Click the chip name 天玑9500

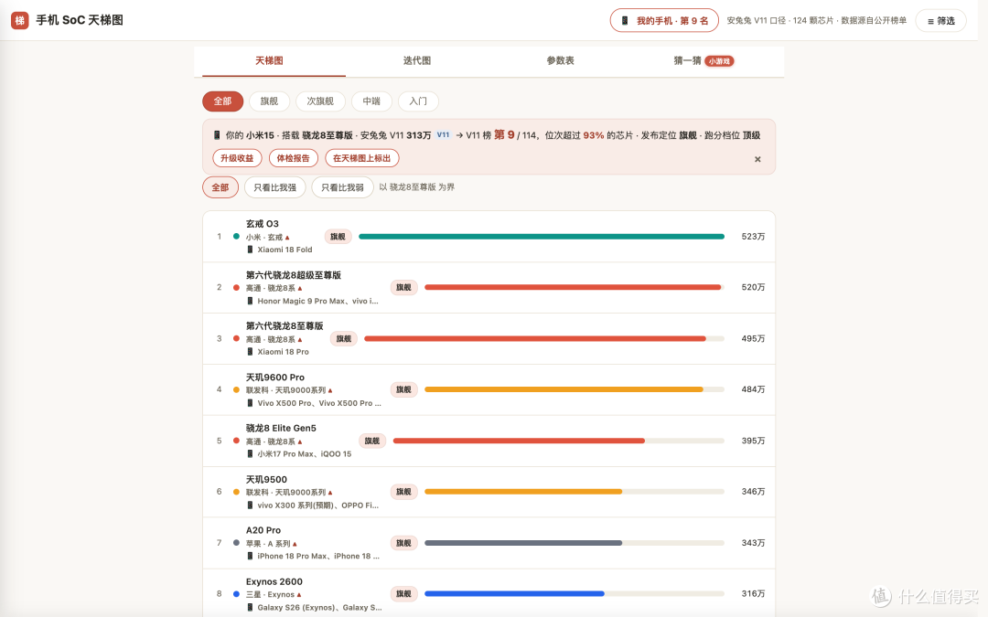[266, 479]
